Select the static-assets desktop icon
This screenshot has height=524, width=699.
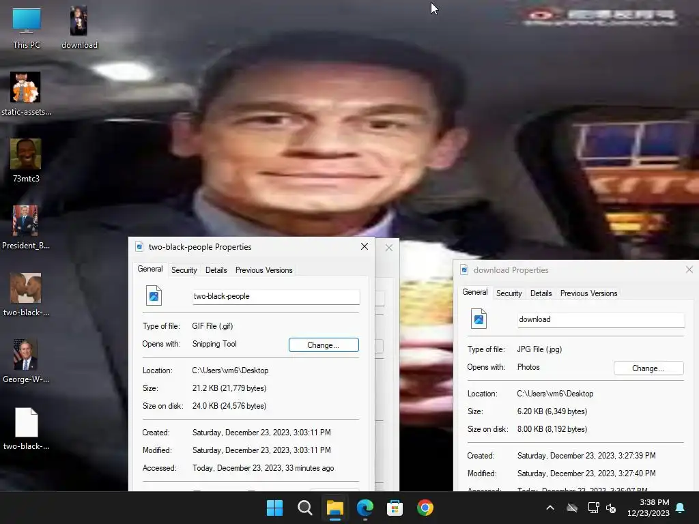26,94
